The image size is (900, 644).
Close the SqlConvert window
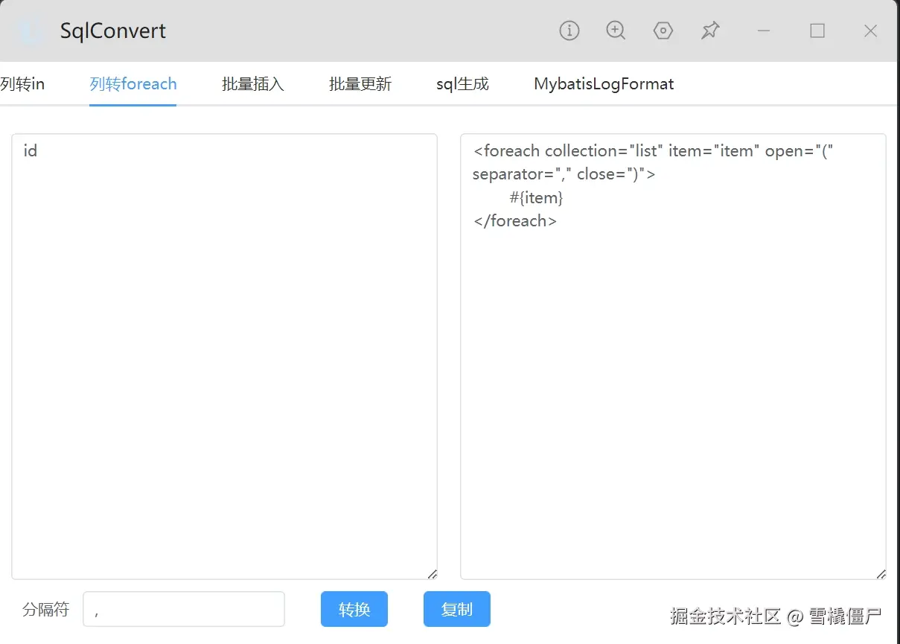[x=870, y=31]
